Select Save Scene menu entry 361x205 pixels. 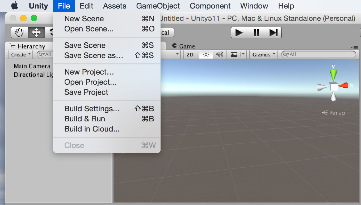pos(107,45)
